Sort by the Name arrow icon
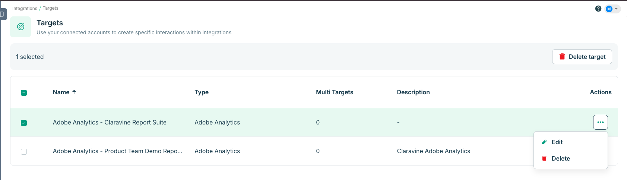The width and height of the screenshot is (627, 180). click(x=74, y=92)
